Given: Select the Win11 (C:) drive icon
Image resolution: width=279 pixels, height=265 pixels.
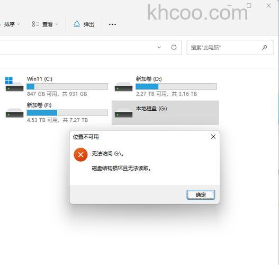Looking at the screenshot, I should click(14, 84).
